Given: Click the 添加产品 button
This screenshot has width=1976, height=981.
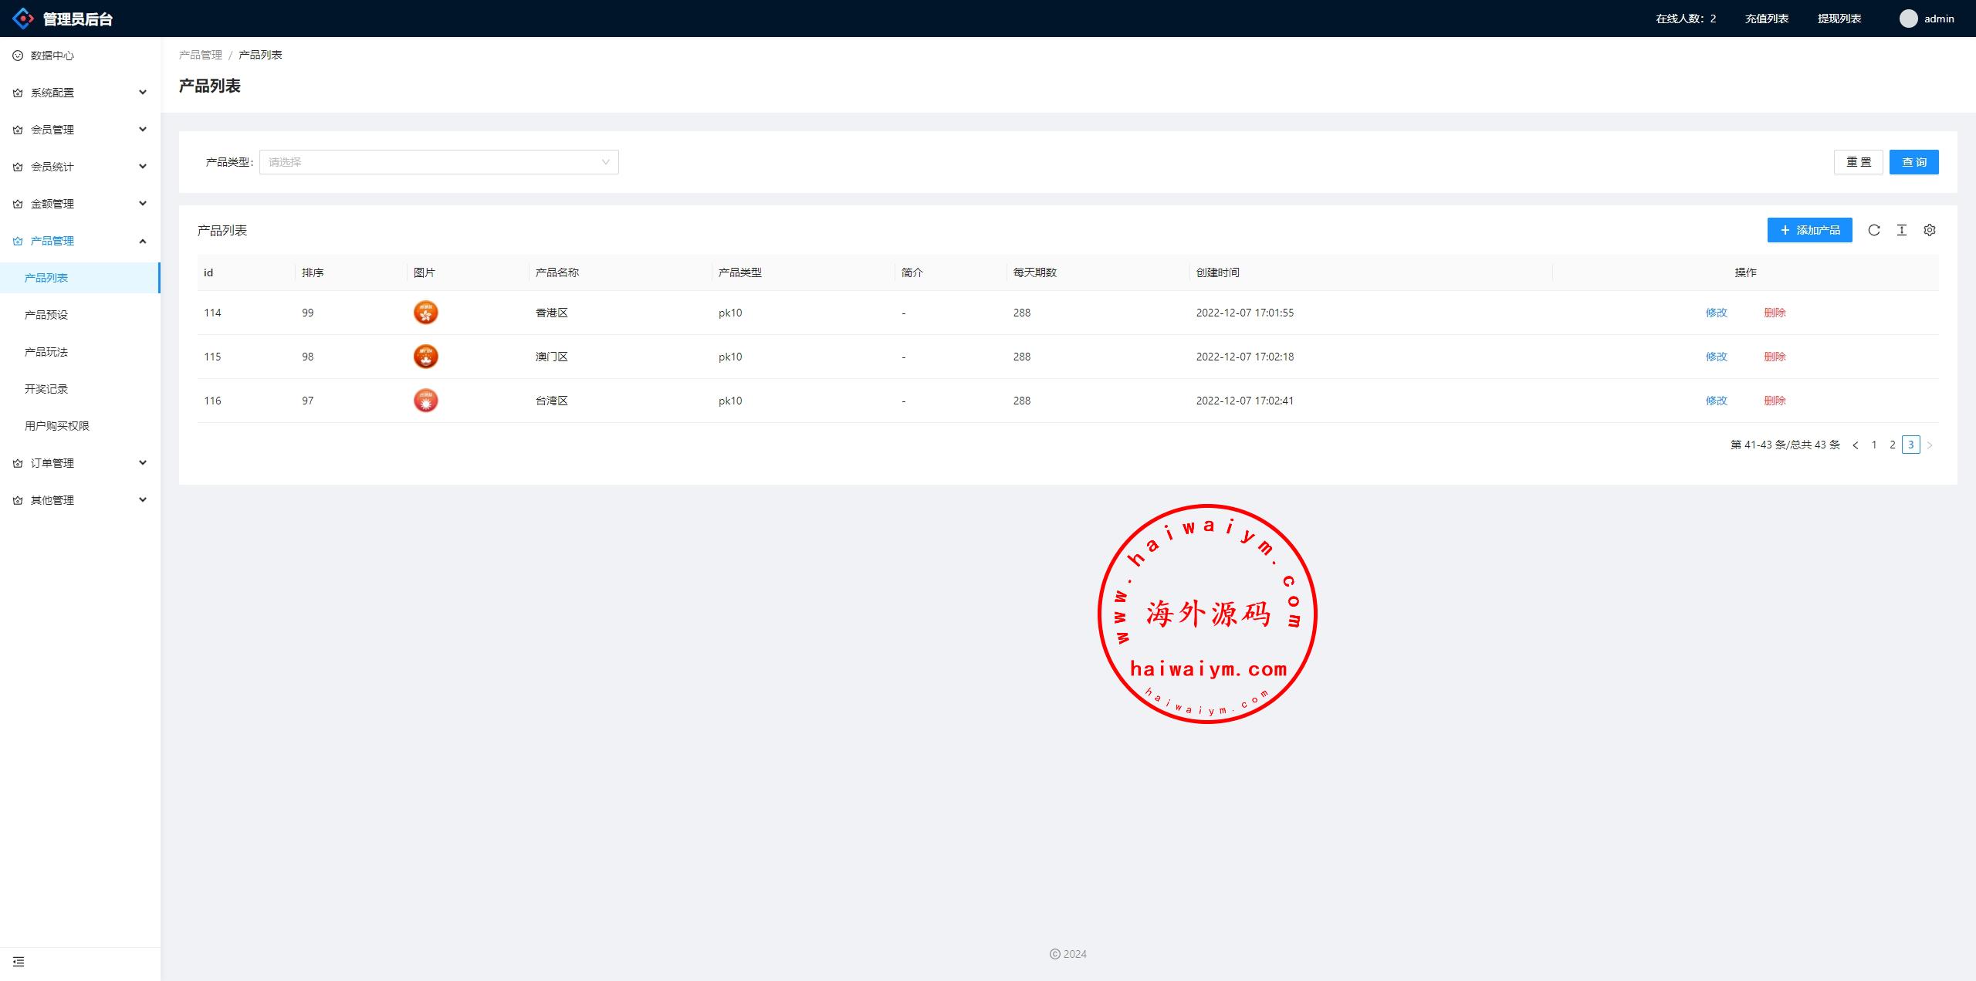Looking at the screenshot, I should [1809, 230].
